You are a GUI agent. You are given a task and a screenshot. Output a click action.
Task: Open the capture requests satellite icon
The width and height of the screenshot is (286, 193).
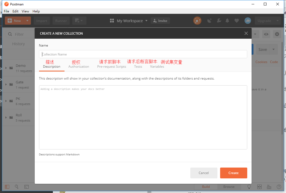point(209,21)
